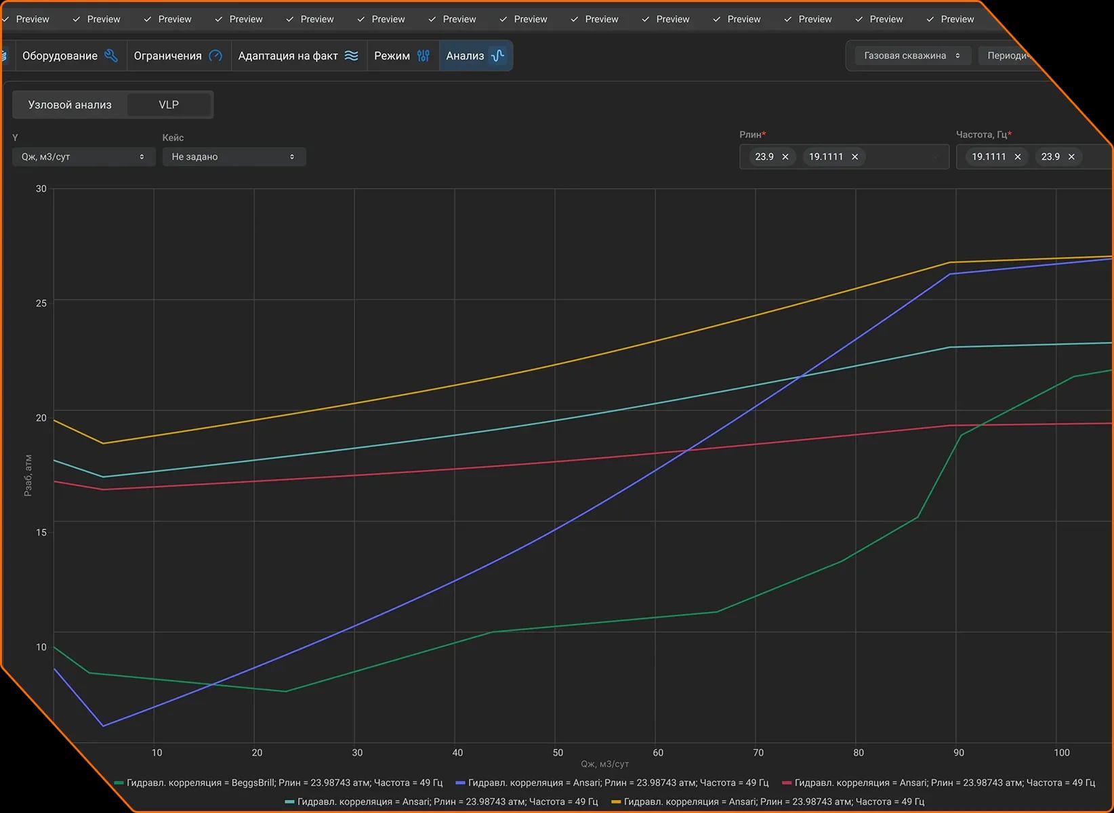Viewport: 1114px width, 813px height.
Task: Open the Кейс Не задано dropdown
Action: point(234,157)
